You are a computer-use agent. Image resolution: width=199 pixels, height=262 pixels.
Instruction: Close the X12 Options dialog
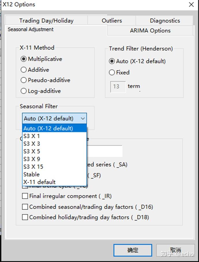click(191, 5)
